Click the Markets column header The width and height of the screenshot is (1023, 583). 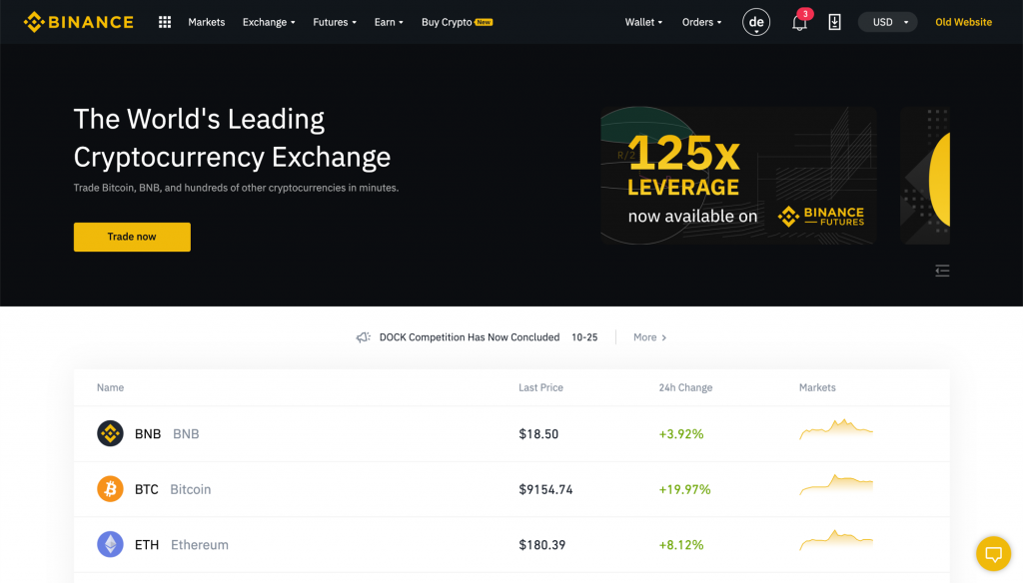point(817,387)
